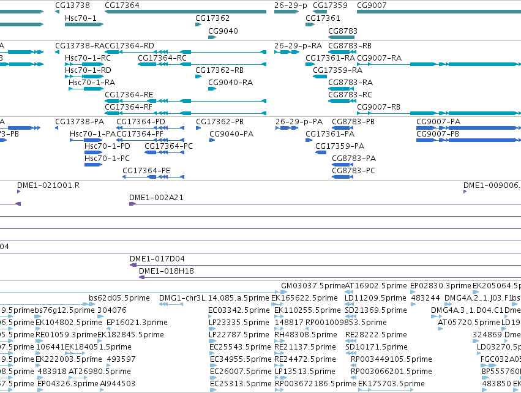Select EST bs62d05.5prime
This screenshot has height=393, width=521.
point(92,304)
